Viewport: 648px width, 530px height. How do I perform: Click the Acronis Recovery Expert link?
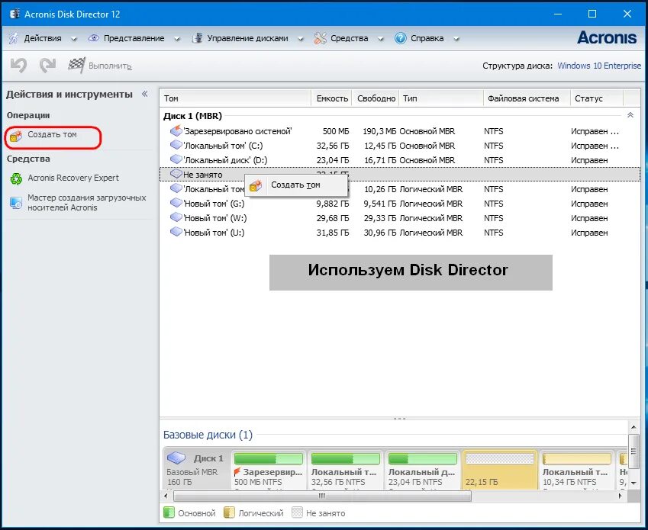(73, 178)
